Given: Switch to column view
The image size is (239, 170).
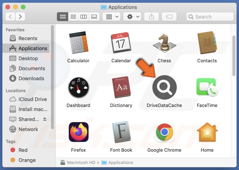Looking at the screenshot, I should [x=83, y=17].
